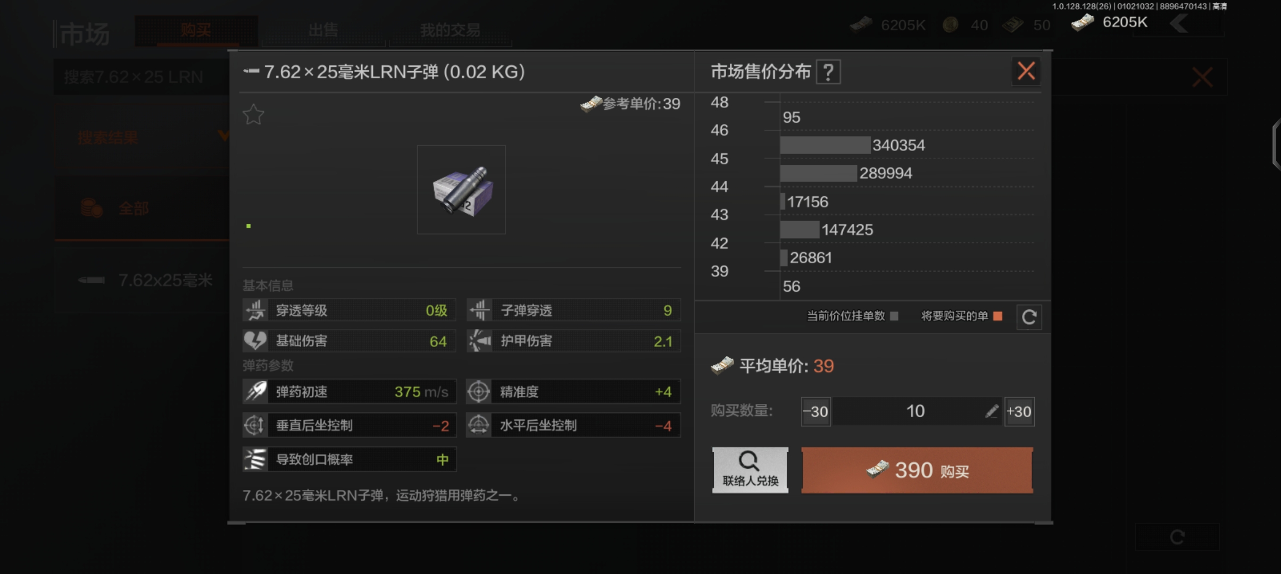Click the magnifier contact exchange button
Screen dimensions: 1281x574
pyautogui.click(x=750, y=470)
